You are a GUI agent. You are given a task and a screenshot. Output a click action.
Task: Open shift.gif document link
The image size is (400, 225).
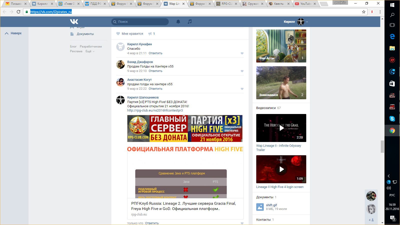coord(271,205)
